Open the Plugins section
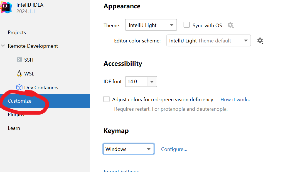The width and height of the screenshot is (300, 172). [x=16, y=115]
